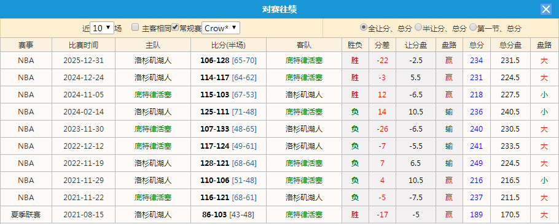The image size is (559, 224).
Task: Click the 负 result in 2021-11-22 row
Action: (354, 197)
